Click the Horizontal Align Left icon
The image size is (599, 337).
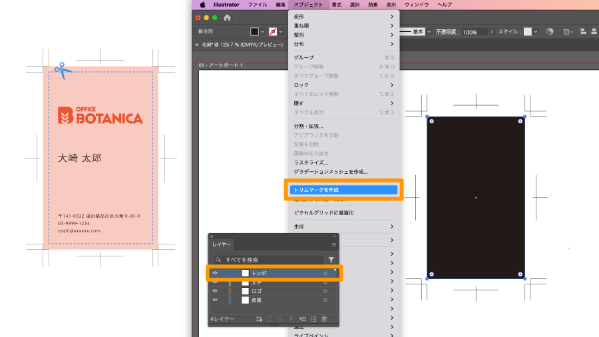point(583,32)
